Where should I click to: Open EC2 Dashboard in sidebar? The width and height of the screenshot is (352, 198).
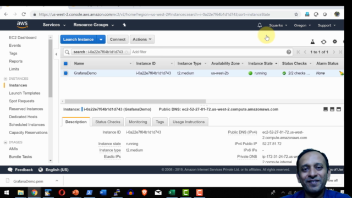pos(23,37)
